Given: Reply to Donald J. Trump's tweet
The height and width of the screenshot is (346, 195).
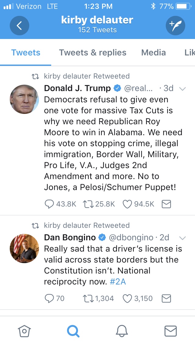Looking at the screenshot, I should (49, 204).
